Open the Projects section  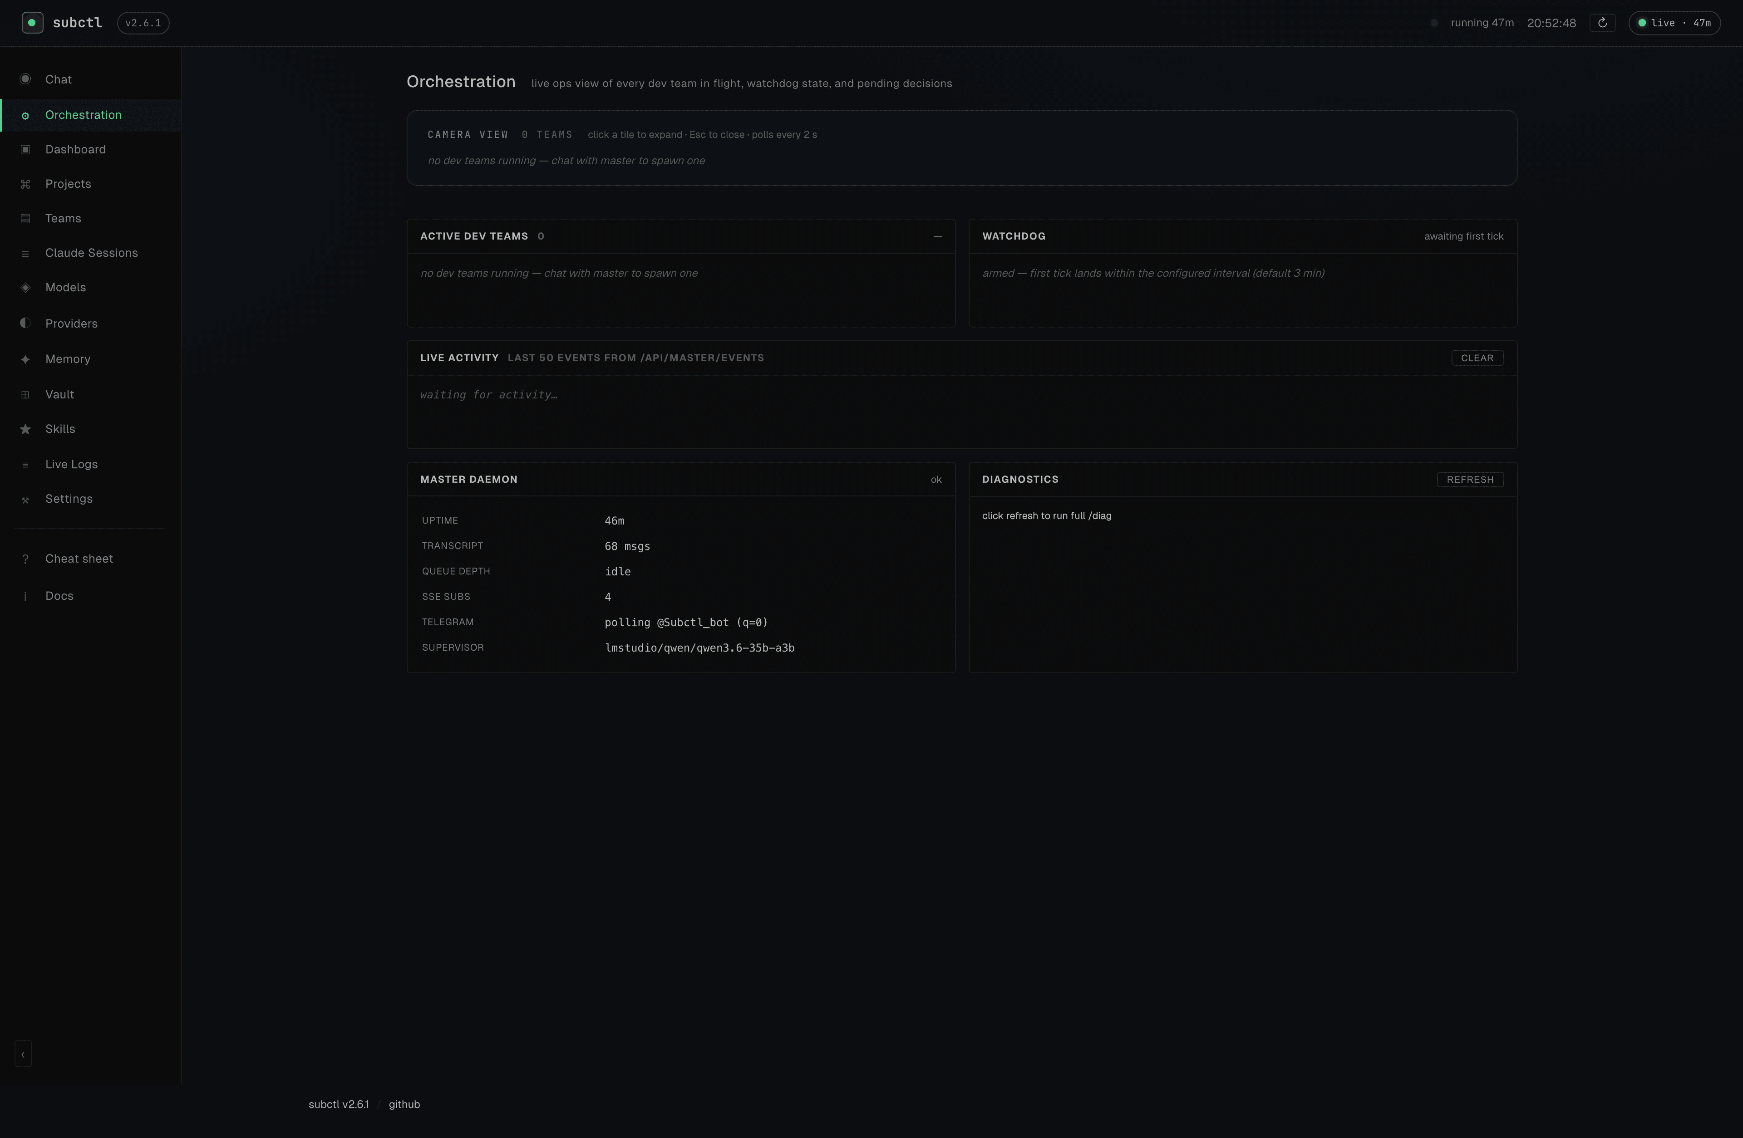point(90,184)
